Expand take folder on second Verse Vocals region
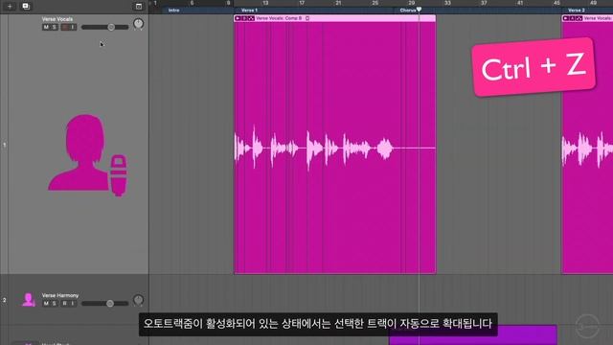 [566, 18]
